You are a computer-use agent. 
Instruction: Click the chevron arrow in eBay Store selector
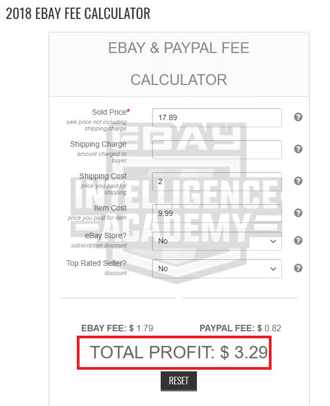click(273, 241)
